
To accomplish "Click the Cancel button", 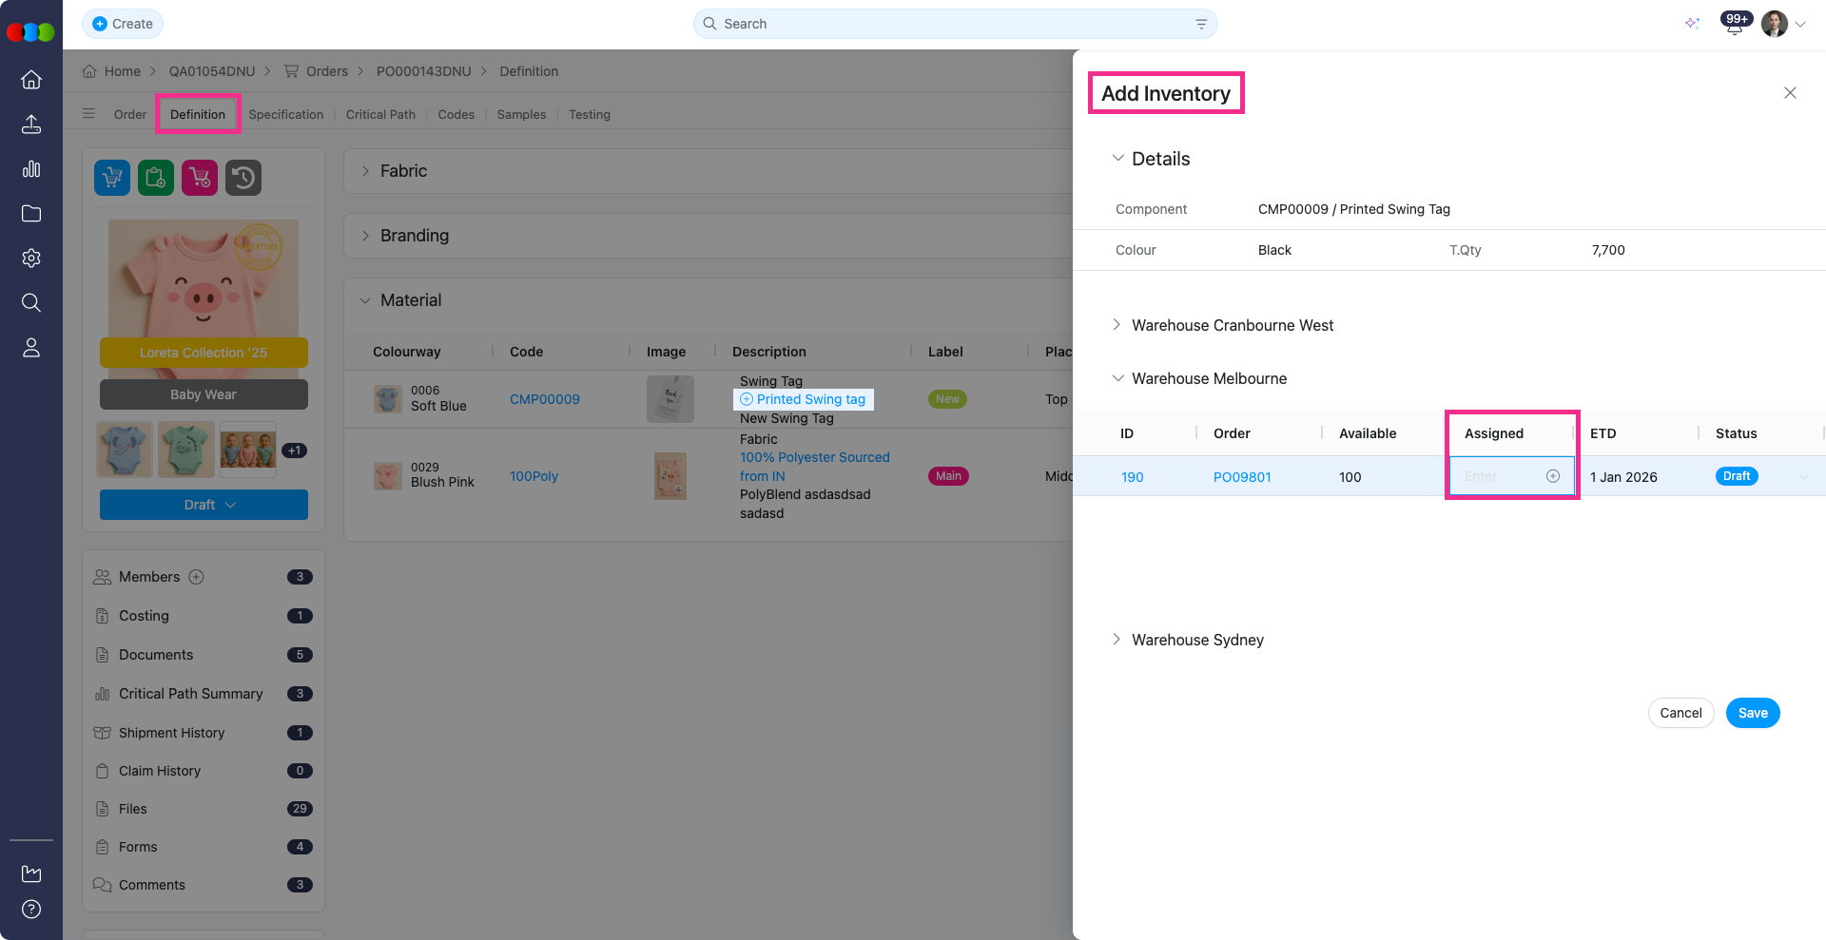I will click(x=1680, y=713).
